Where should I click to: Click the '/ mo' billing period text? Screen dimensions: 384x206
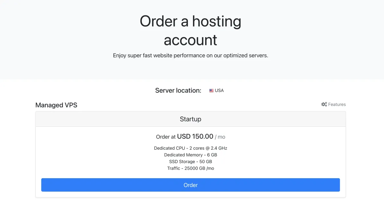click(220, 137)
